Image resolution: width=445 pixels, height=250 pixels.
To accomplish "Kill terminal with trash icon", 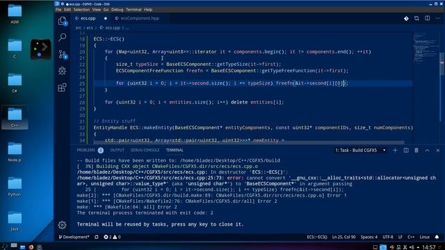I will 416,150.
